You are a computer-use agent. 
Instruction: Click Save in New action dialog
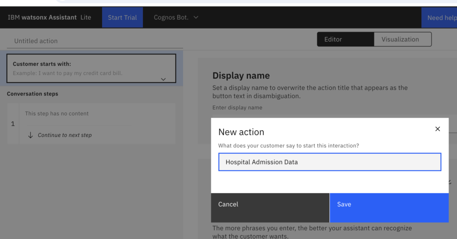389,207
